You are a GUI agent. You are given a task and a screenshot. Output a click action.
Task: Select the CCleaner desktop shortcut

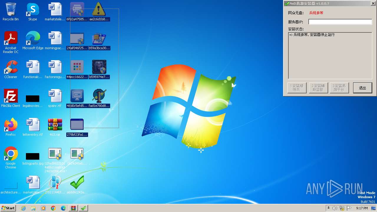tap(11, 69)
